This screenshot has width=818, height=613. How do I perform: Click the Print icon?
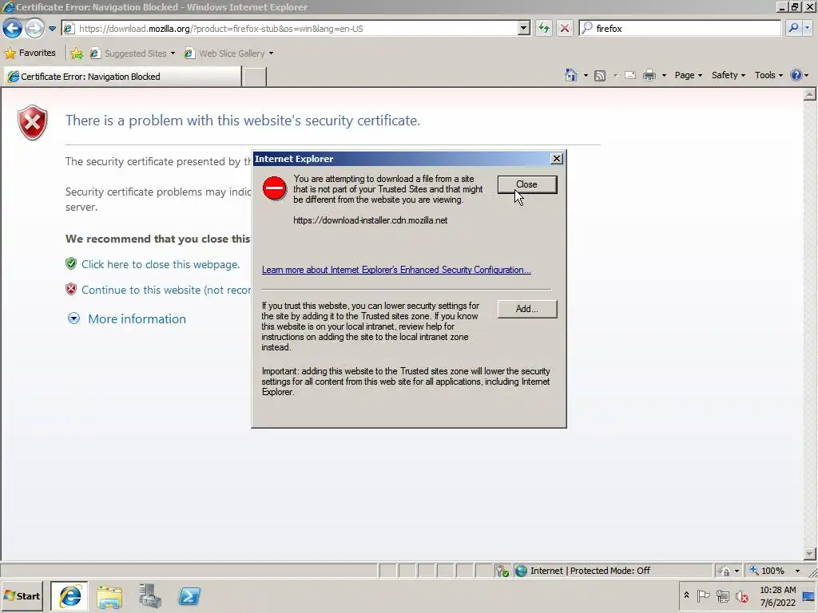[649, 76]
